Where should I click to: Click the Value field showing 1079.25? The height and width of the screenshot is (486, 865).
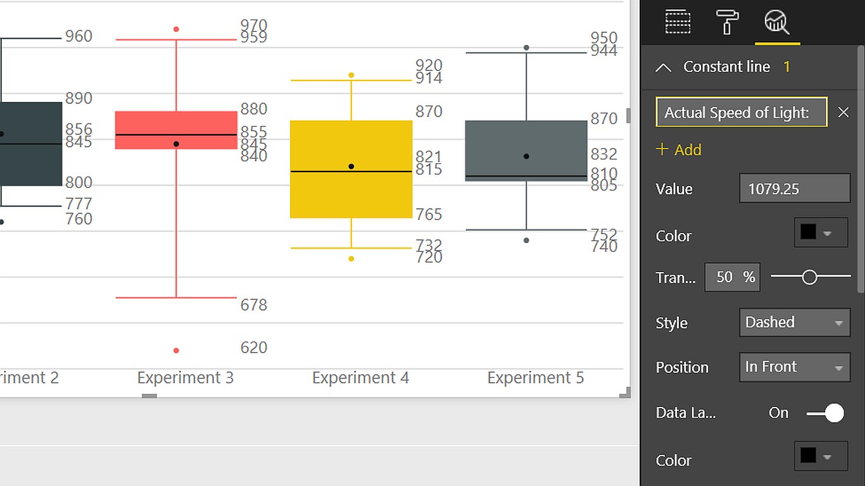(794, 189)
